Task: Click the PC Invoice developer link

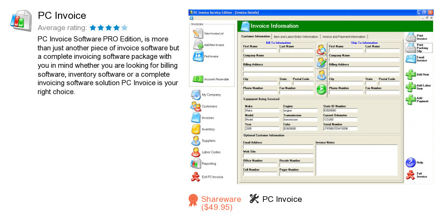Action: pyautogui.click(x=282, y=199)
